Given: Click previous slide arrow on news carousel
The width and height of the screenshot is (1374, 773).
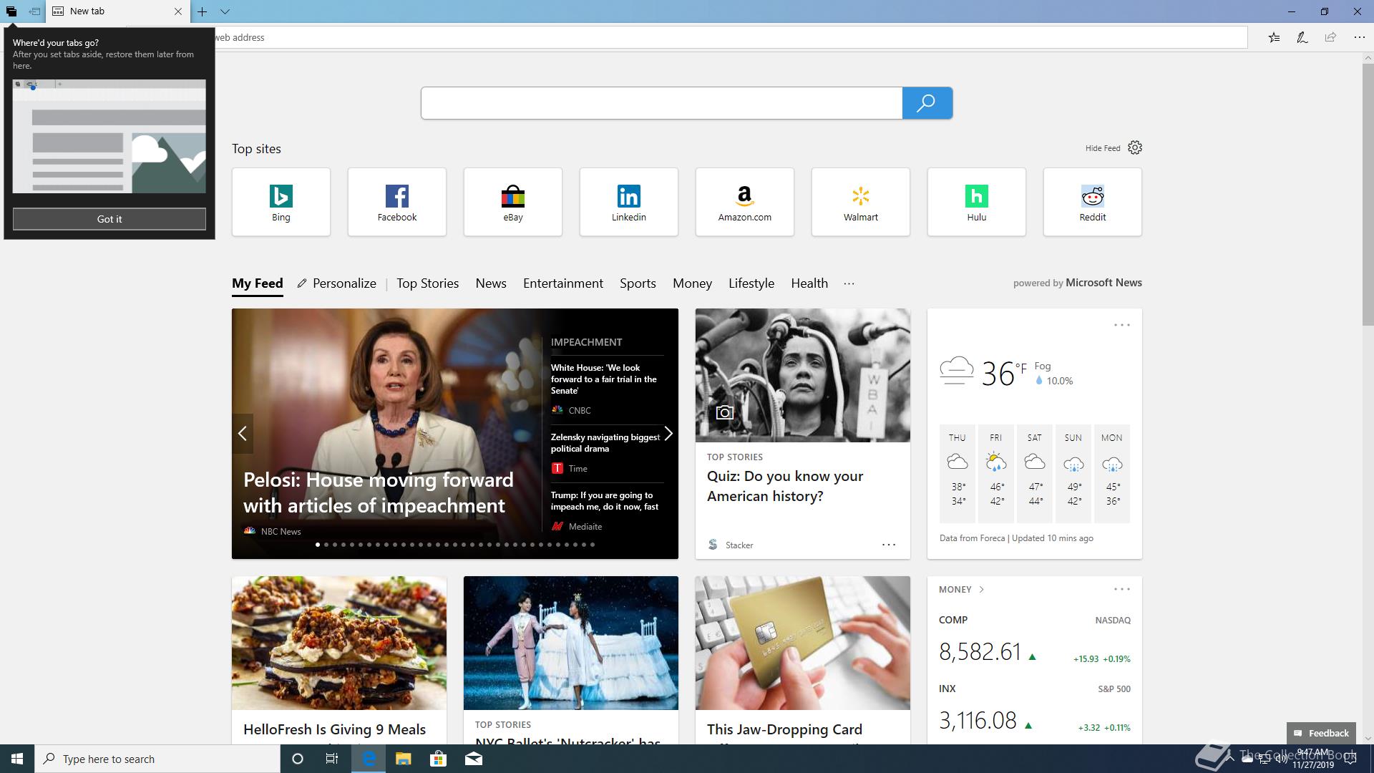Looking at the screenshot, I should coord(243,434).
